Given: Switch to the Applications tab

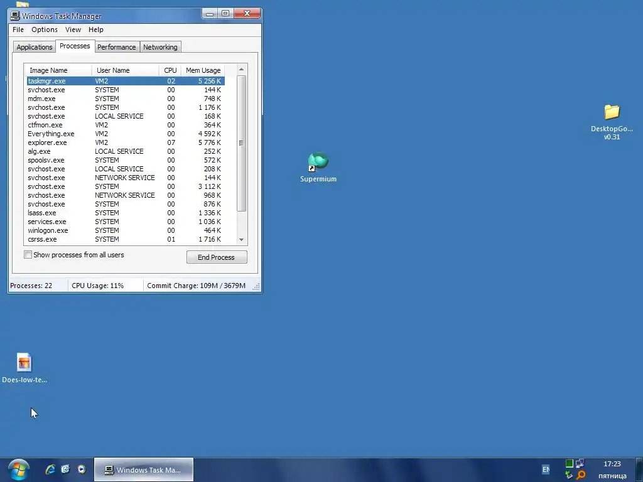Looking at the screenshot, I should [x=35, y=47].
